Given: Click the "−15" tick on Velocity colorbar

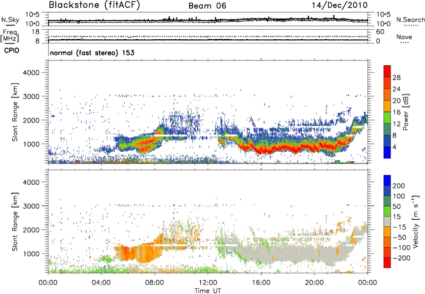Looking at the screenshot, I should click(399, 227).
